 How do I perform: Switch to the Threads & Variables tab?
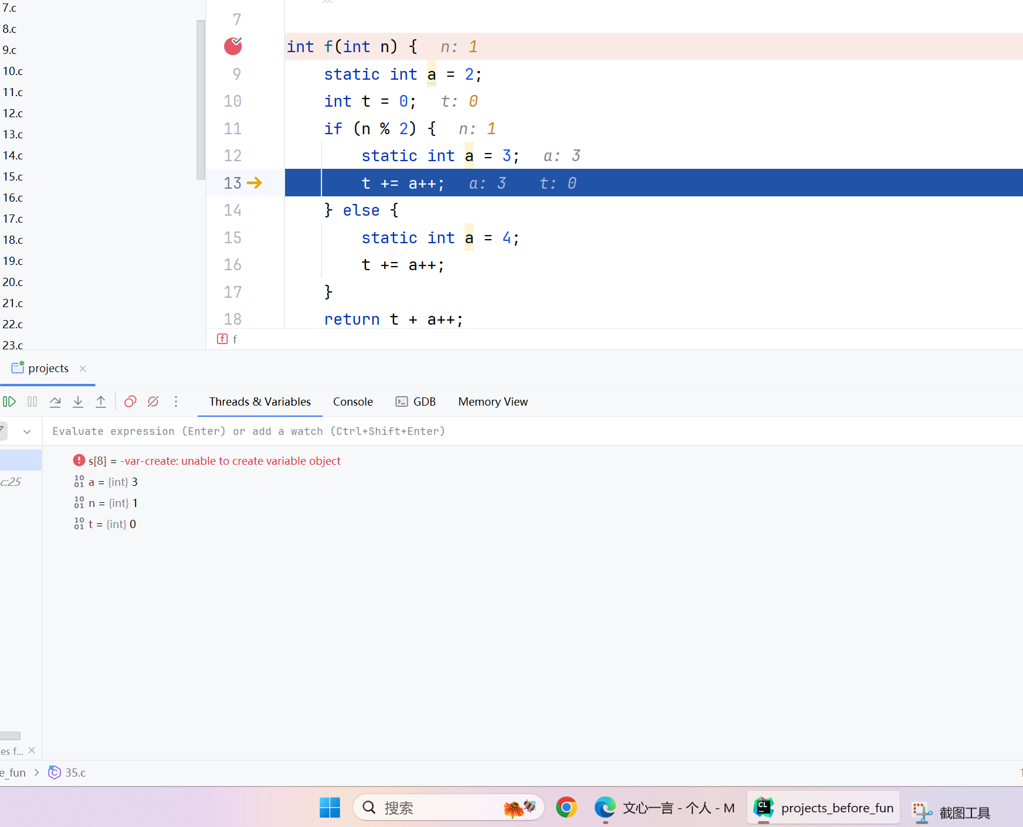(260, 401)
